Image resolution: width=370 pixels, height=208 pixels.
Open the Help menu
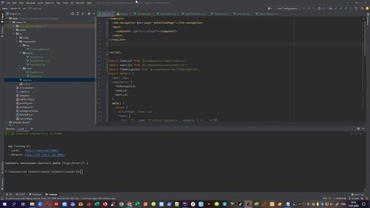(x=89, y=3)
